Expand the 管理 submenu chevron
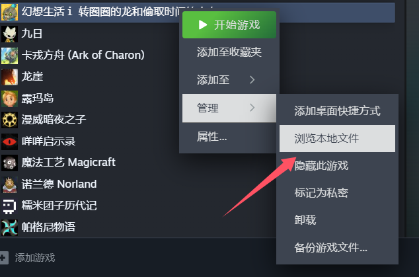 [x=252, y=108]
